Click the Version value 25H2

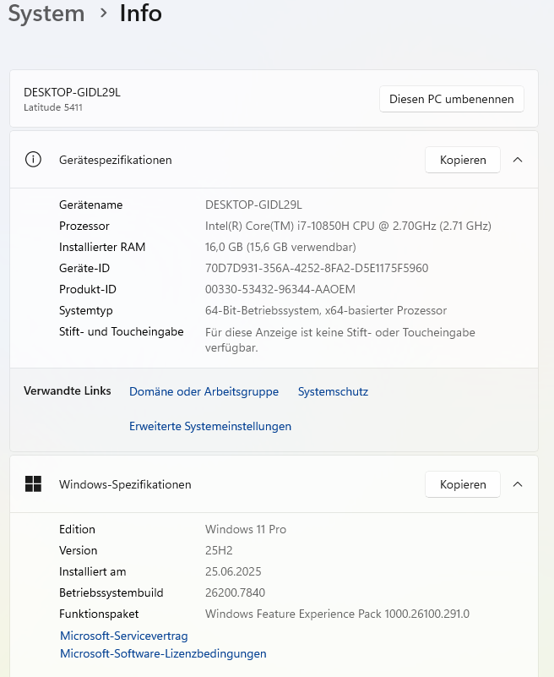pos(219,550)
